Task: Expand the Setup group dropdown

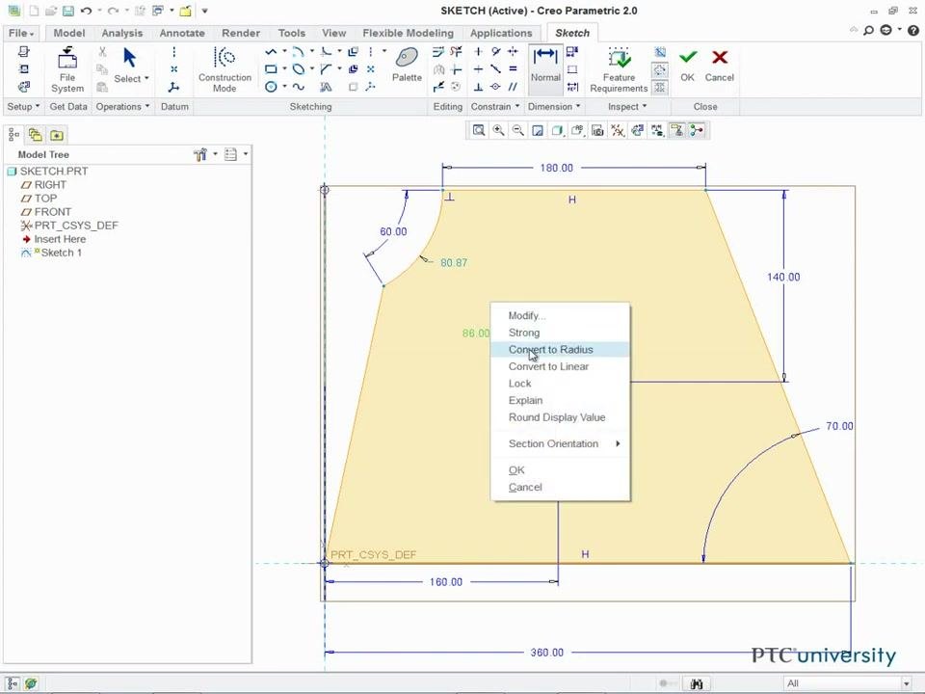Action: 23,106
